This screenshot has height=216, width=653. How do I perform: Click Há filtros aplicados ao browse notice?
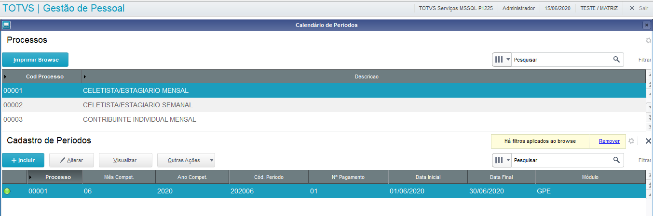coord(540,141)
